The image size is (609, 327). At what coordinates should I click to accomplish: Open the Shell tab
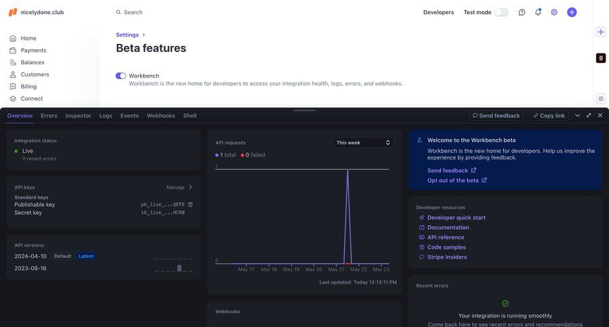click(x=190, y=116)
